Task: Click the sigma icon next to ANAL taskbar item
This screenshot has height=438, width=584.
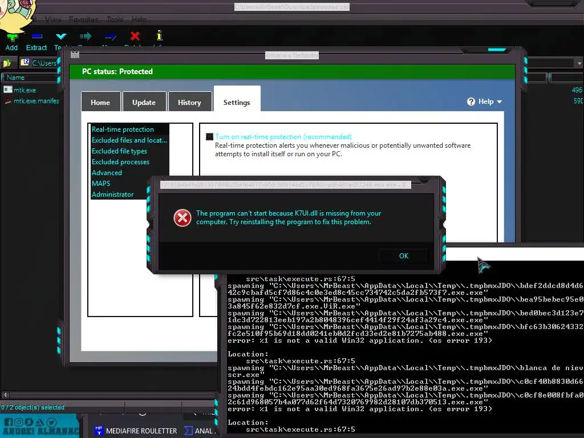Action: pos(188,431)
